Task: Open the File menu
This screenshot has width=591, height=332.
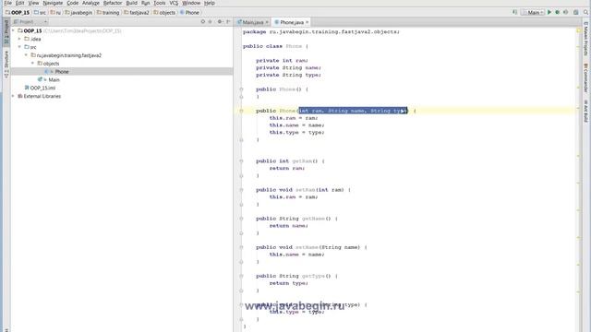Action: click(7, 3)
